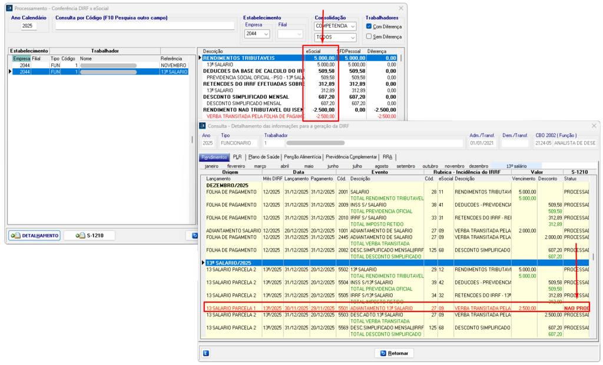Click the Consulta window title icon
This screenshot has width=603, height=365.
203,126
